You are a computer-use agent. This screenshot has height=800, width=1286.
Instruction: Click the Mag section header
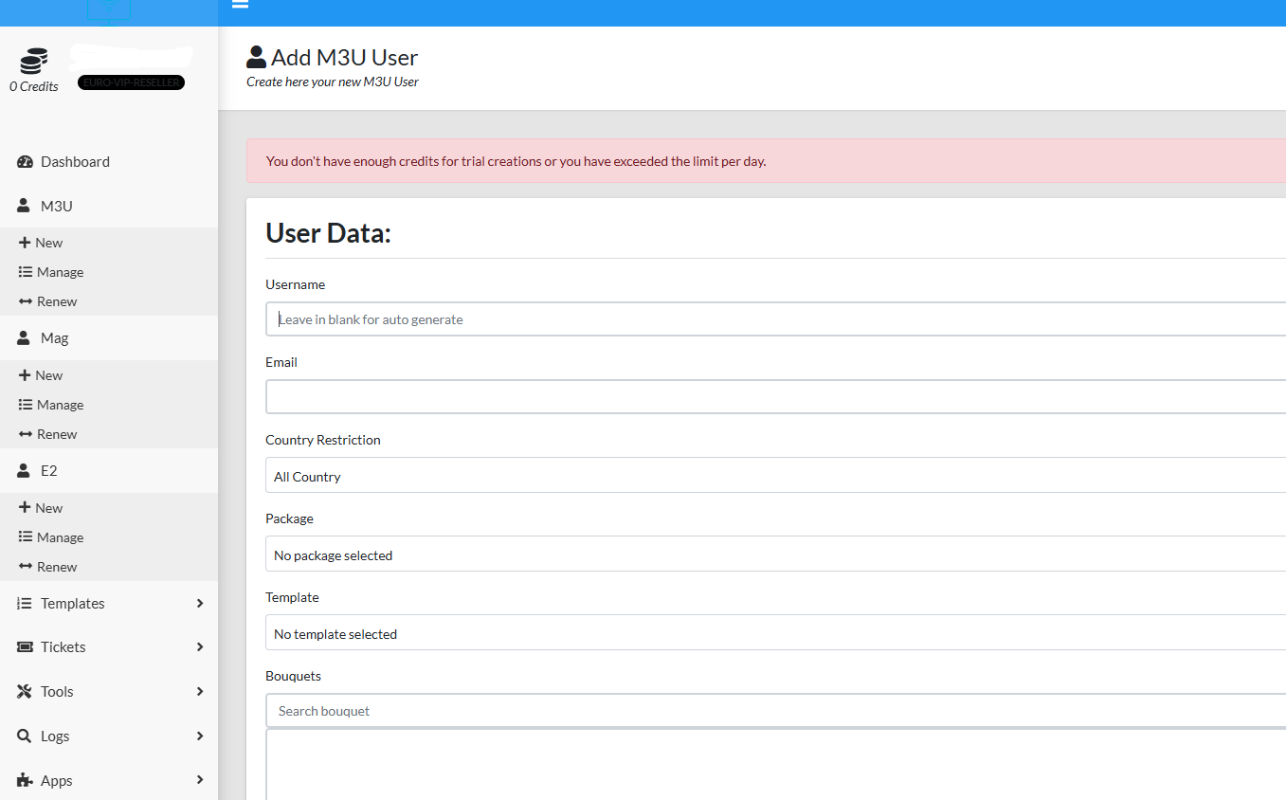point(54,338)
